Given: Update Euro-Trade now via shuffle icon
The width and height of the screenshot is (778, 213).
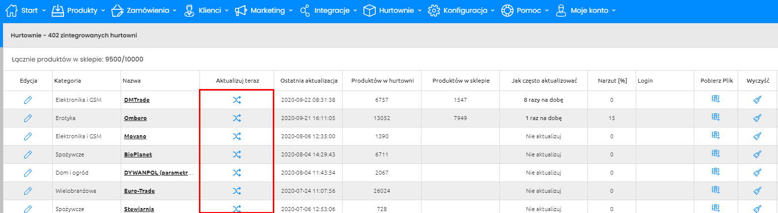Looking at the screenshot, I should [237, 191].
